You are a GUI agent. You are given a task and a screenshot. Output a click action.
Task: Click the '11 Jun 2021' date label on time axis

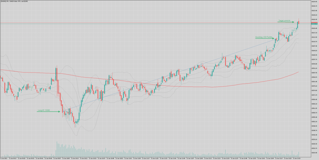[5, 158]
